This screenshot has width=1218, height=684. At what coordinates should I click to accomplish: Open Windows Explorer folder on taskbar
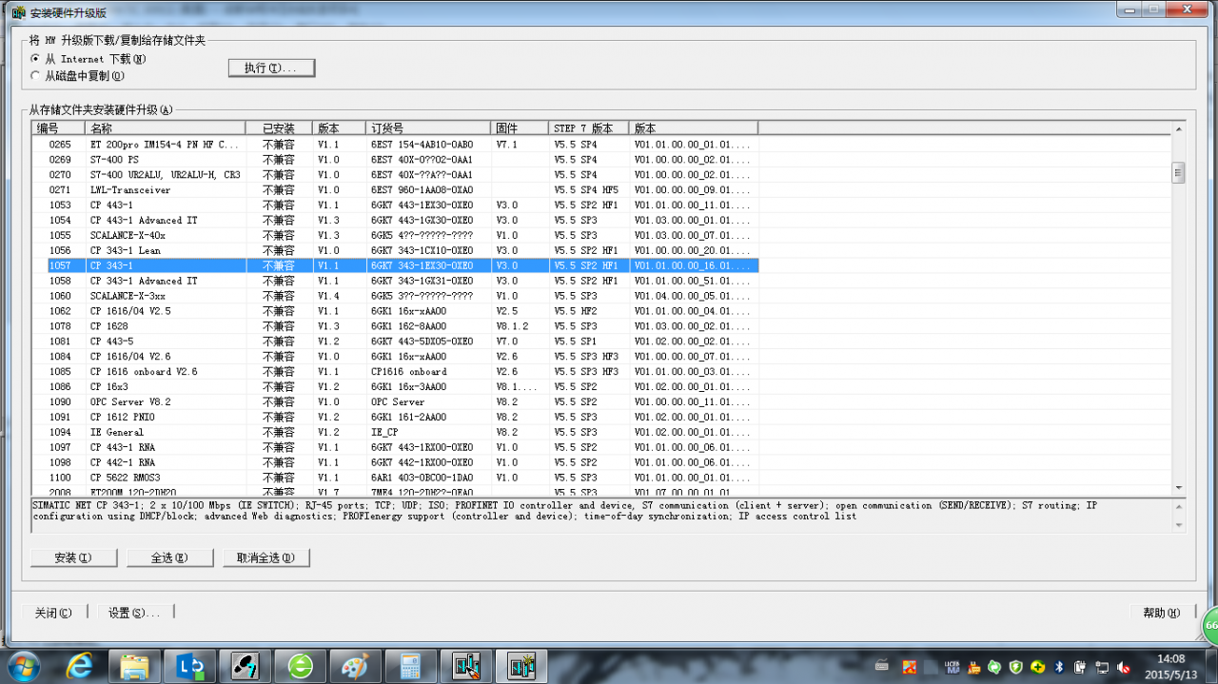(135, 666)
